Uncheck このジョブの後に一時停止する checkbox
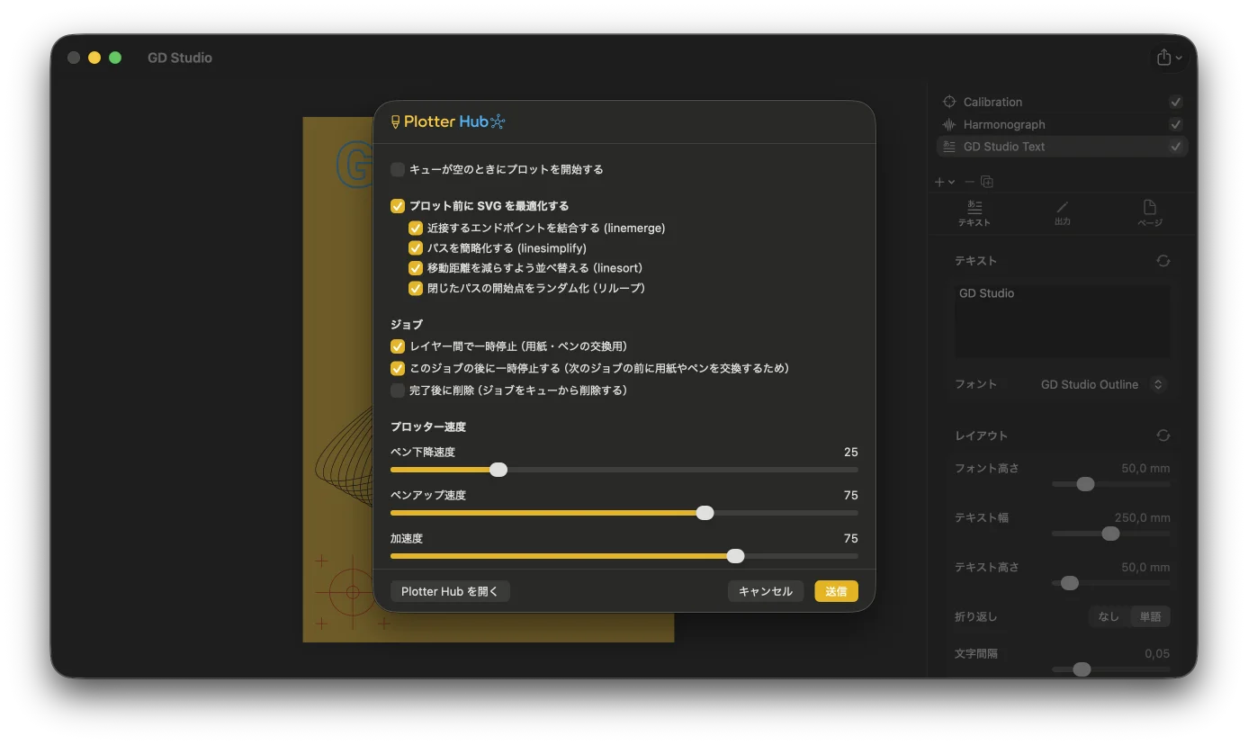Image resolution: width=1248 pixels, height=745 pixels. click(x=398, y=368)
